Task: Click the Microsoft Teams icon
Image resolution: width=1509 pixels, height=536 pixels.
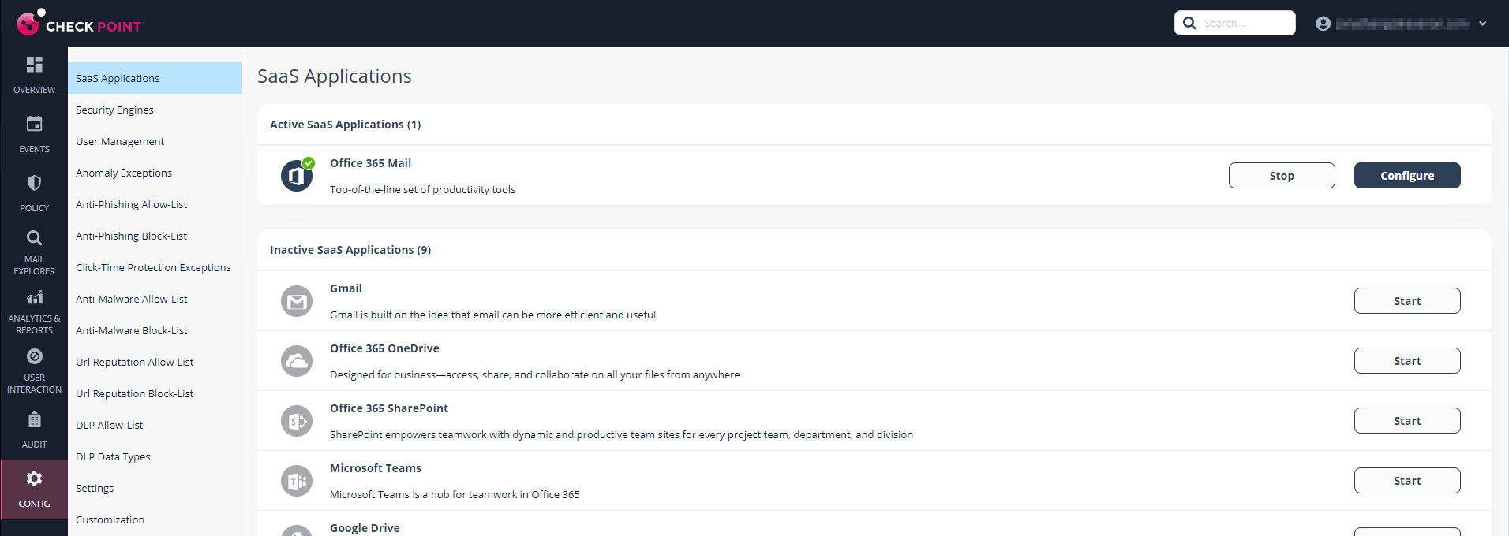Action: click(x=297, y=481)
